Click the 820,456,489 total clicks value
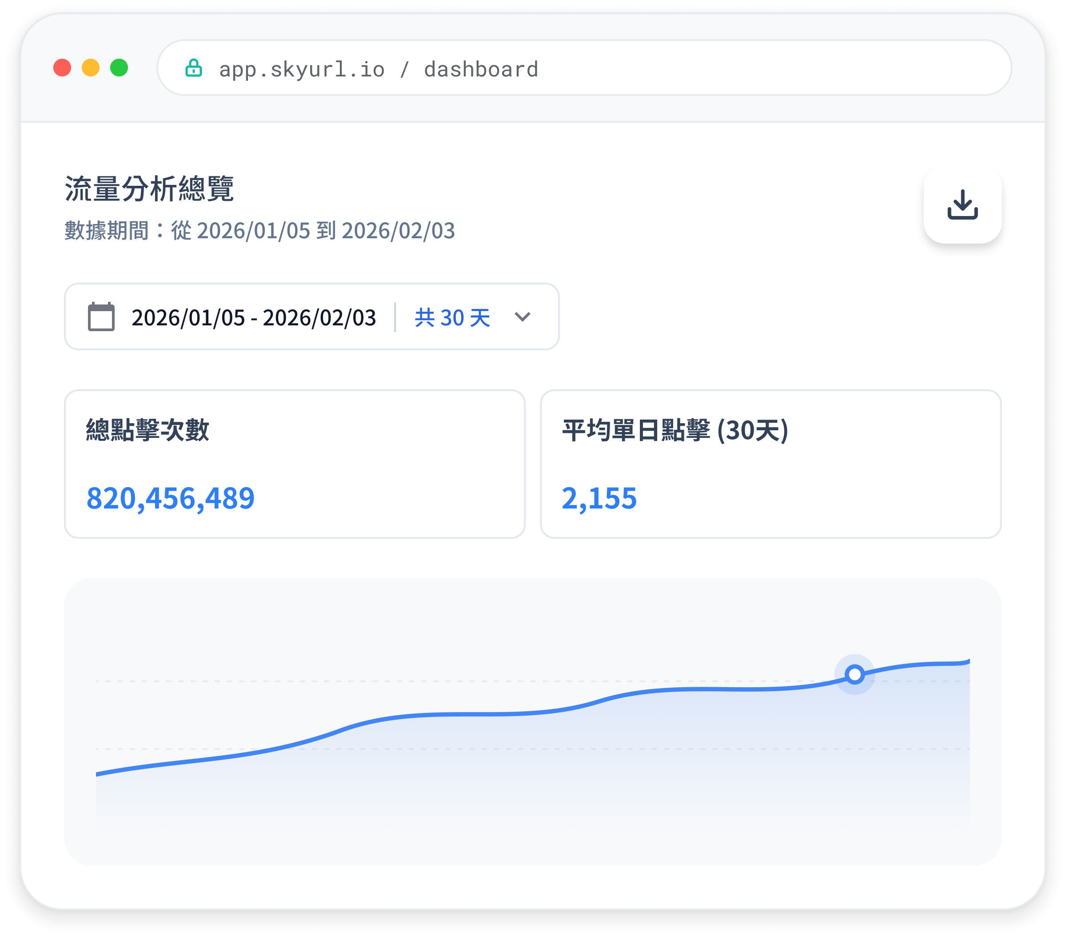1066x937 pixels. click(171, 498)
